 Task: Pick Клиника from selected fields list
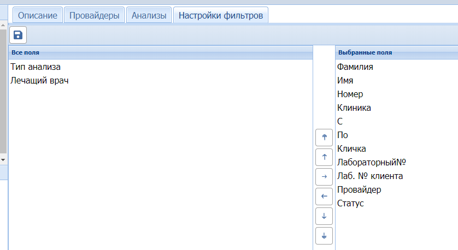354,108
